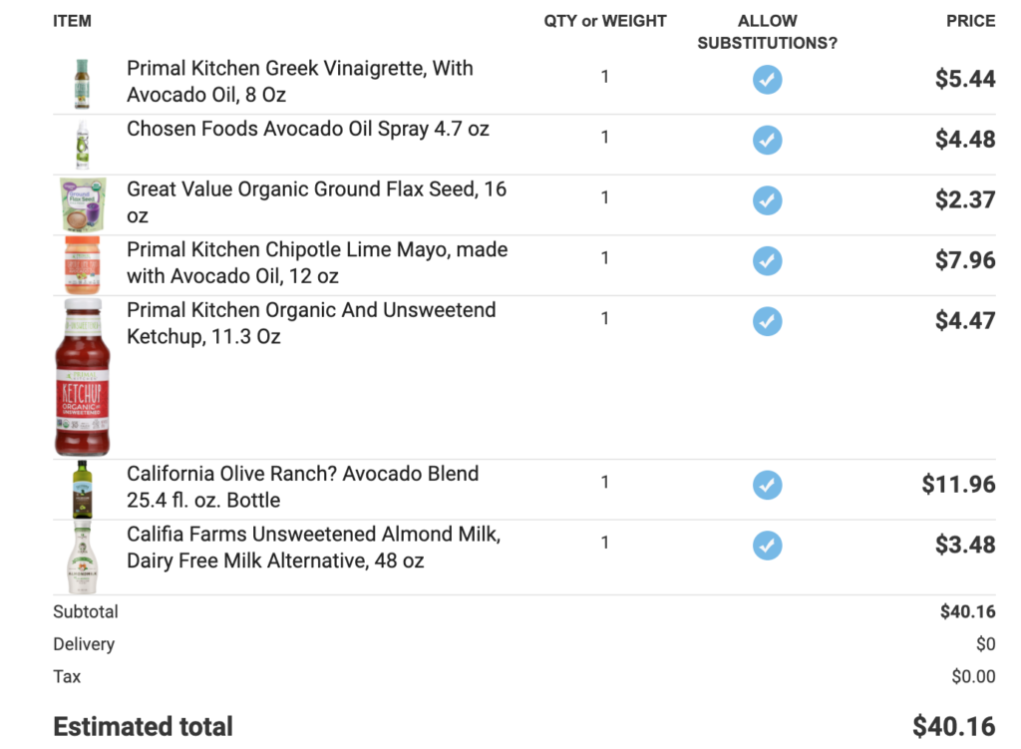The image size is (1021, 749).
Task: Click the ALLOW SUBSTITUTIONS? column header
Action: coord(767,32)
